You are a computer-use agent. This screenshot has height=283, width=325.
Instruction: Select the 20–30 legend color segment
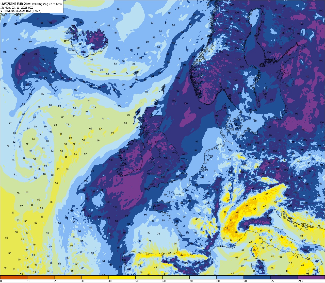68,277
